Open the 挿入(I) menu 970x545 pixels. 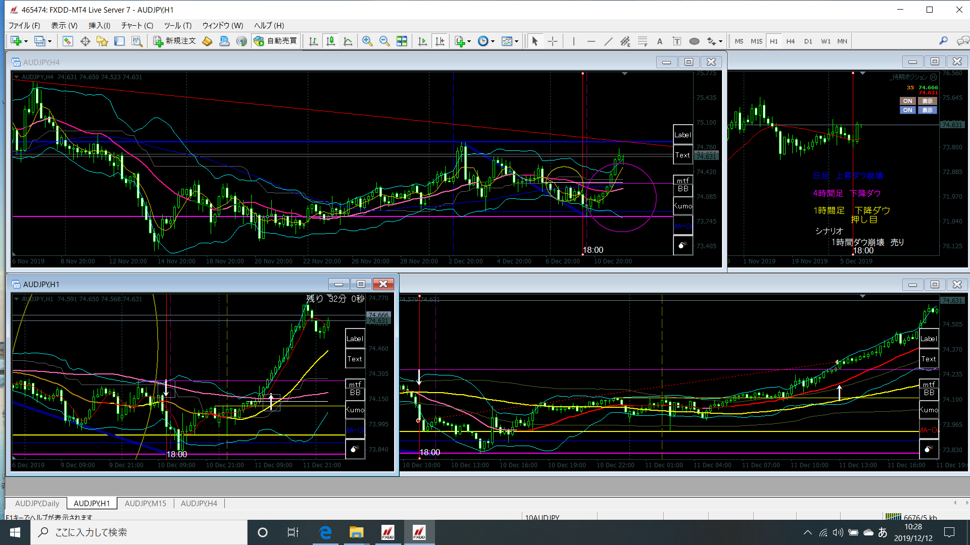(x=100, y=25)
